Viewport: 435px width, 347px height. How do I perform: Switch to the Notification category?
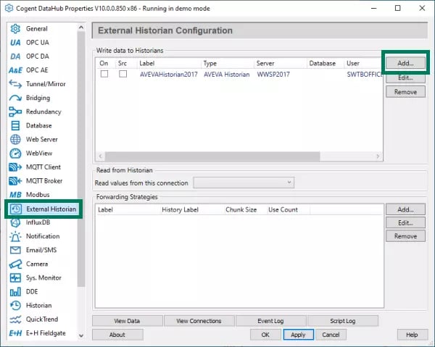[43, 236]
